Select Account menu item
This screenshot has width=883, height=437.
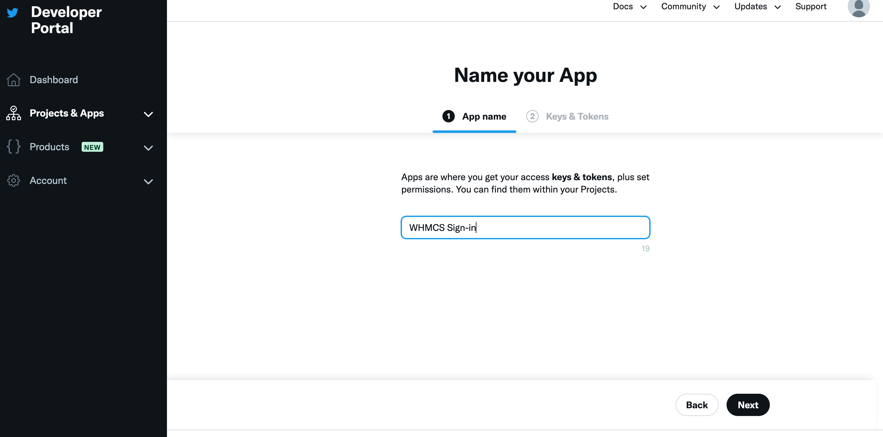coord(48,180)
